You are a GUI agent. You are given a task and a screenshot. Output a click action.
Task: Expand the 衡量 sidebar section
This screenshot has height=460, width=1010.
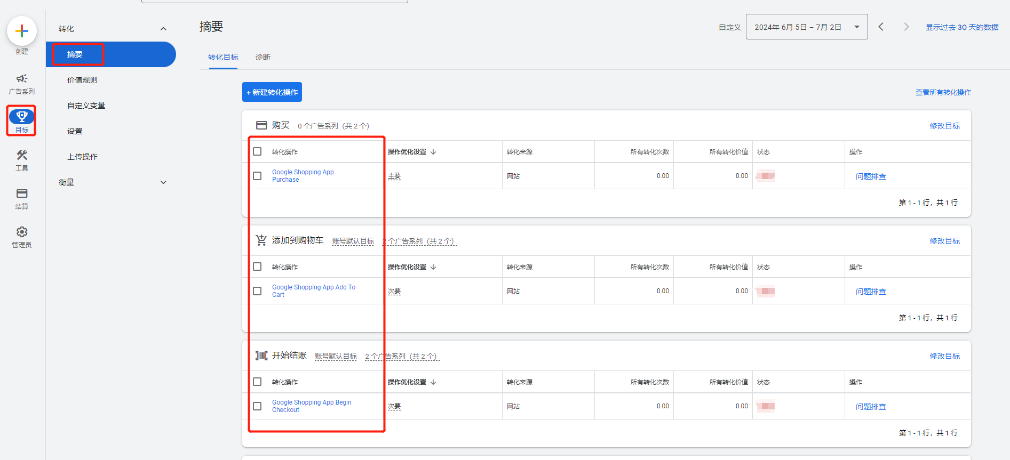(x=163, y=182)
